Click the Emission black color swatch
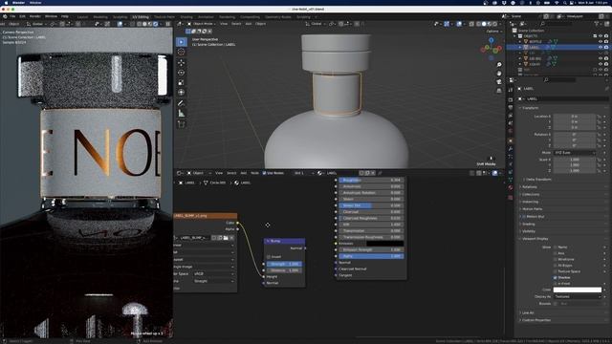The image size is (612, 344). point(384,244)
